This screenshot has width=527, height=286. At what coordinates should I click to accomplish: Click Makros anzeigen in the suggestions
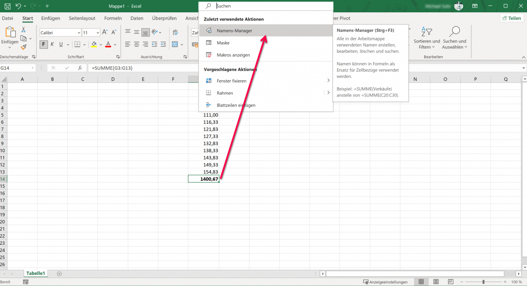pyautogui.click(x=233, y=55)
